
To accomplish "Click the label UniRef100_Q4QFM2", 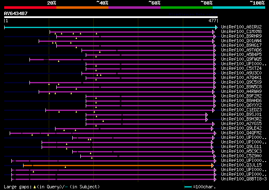I will tap(241, 133).
